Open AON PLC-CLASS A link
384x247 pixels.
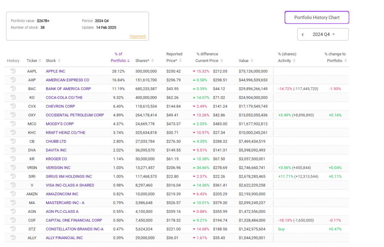[62, 212]
